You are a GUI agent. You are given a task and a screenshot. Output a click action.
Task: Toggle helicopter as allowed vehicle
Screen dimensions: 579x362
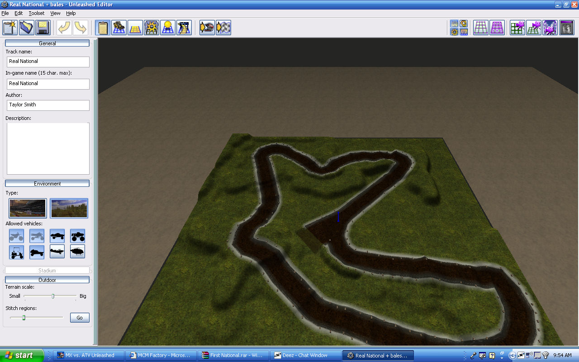click(77, 252)
